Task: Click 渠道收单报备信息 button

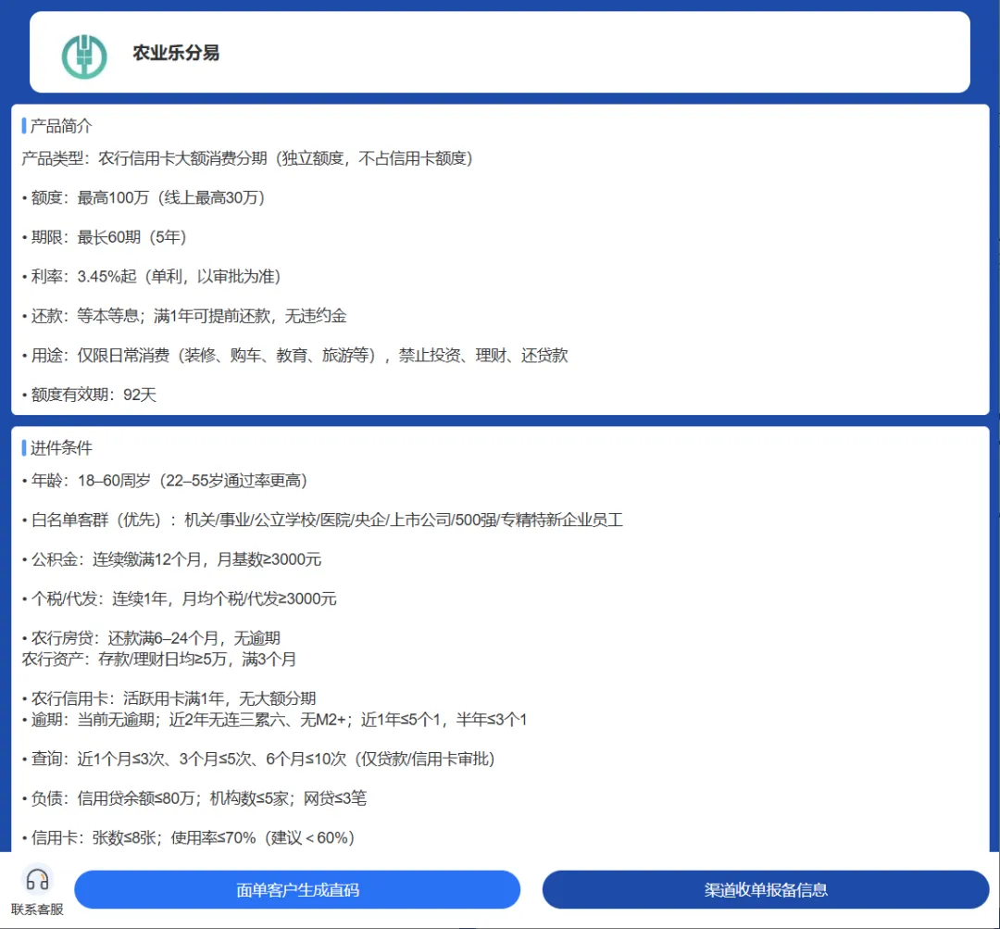Action: (x=766, y=889)
